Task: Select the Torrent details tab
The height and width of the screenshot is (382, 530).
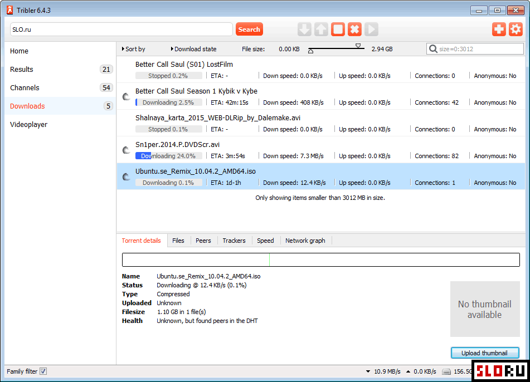Action: click(x=142, y=241)
